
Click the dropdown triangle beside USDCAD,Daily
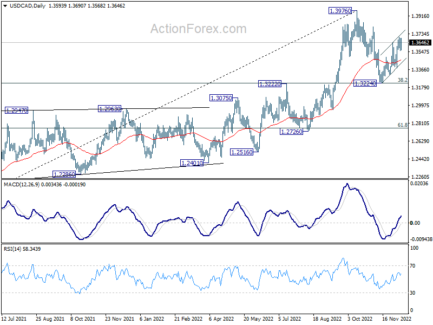click(x=5, y=6)
